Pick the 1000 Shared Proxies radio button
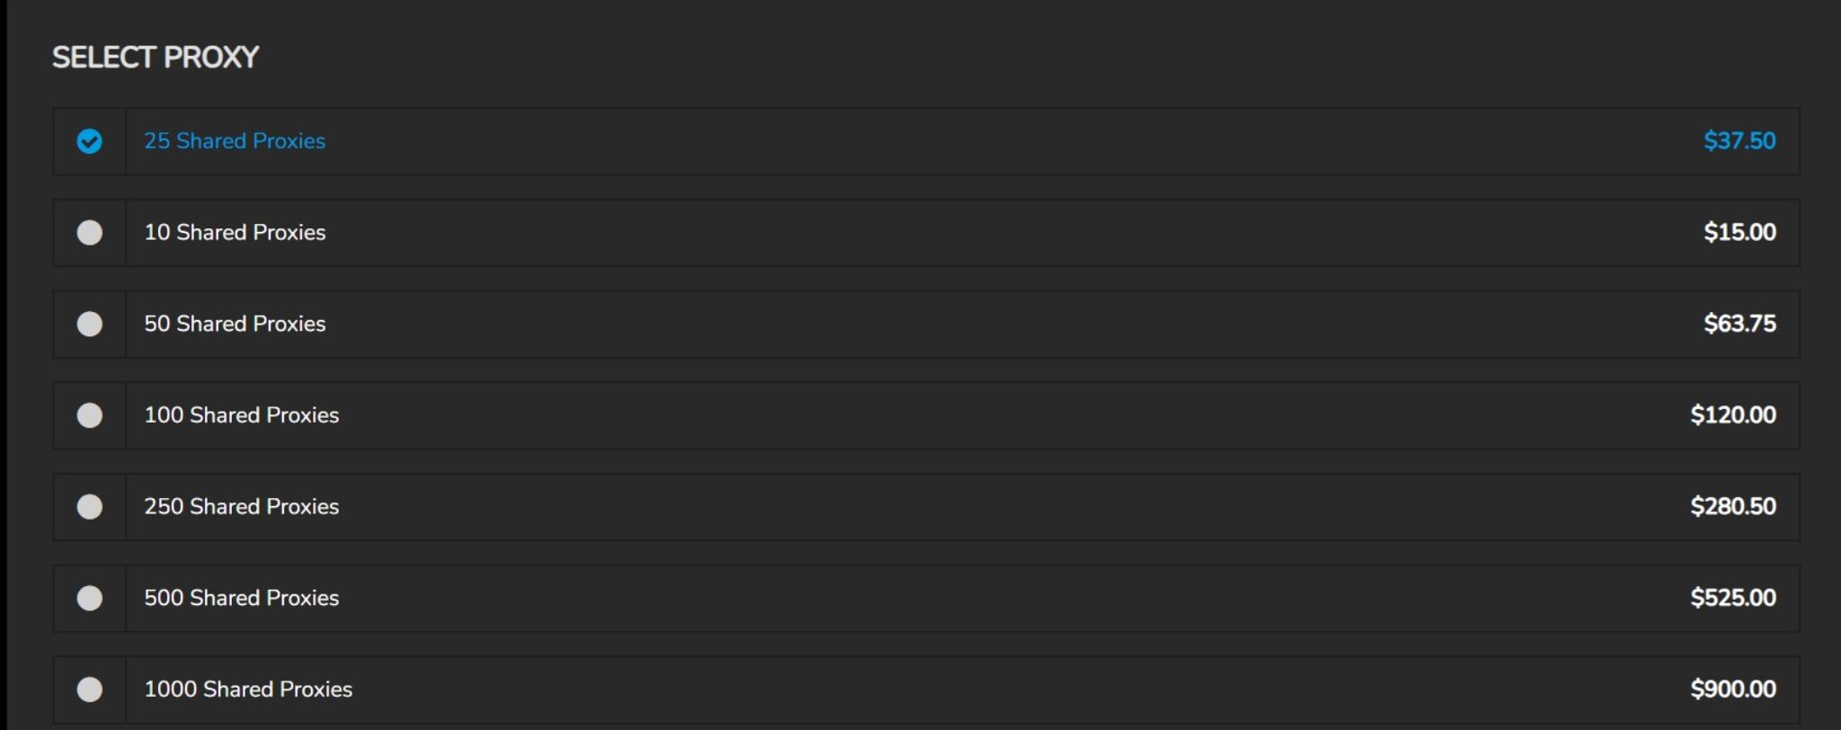 (89, 690)
